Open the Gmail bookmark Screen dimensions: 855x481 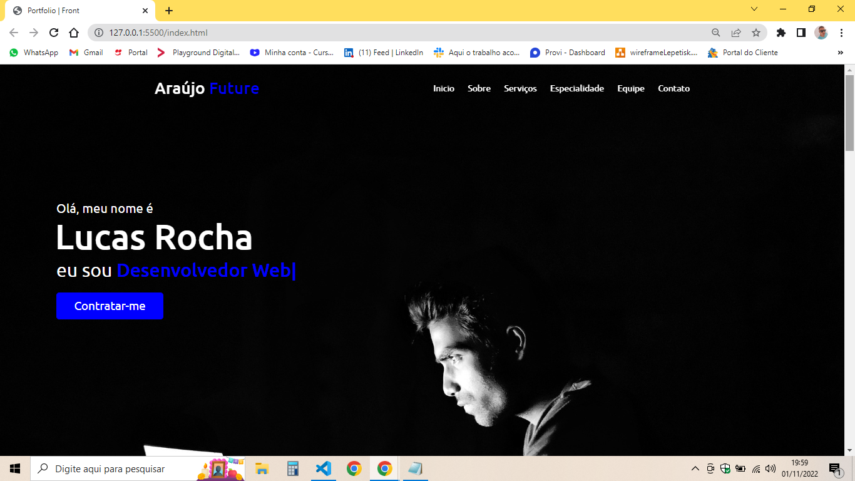click(86, 53)
